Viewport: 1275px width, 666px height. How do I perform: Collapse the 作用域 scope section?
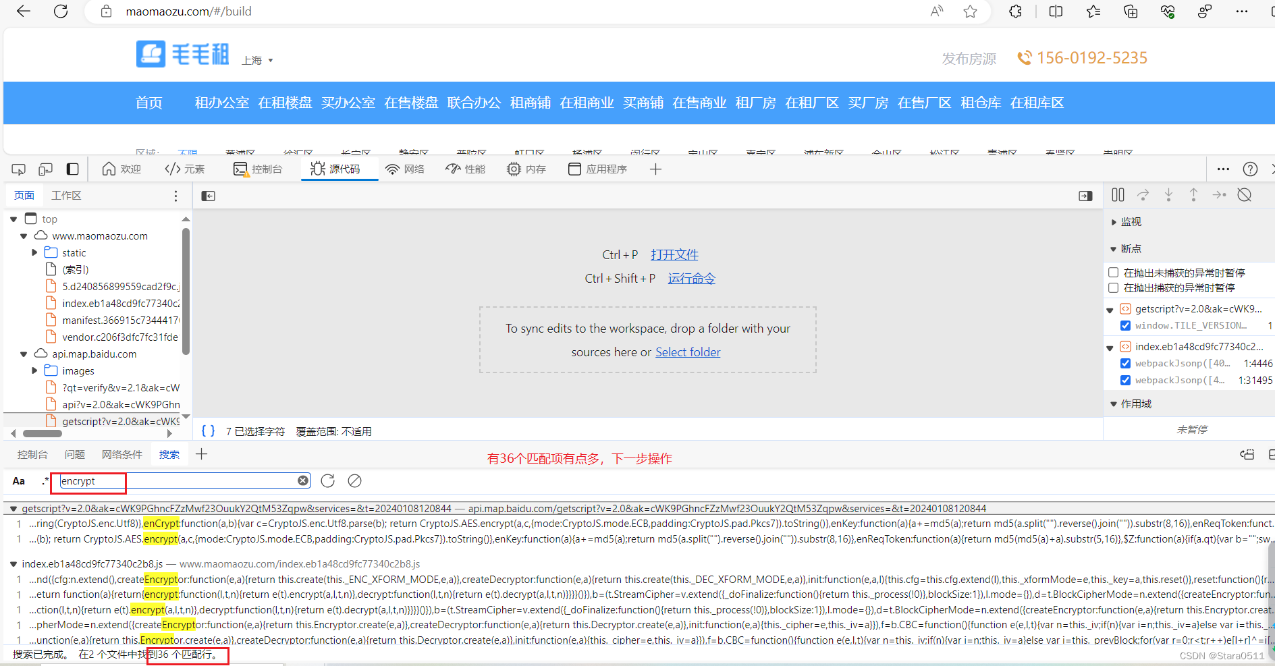coord(1114,404)
